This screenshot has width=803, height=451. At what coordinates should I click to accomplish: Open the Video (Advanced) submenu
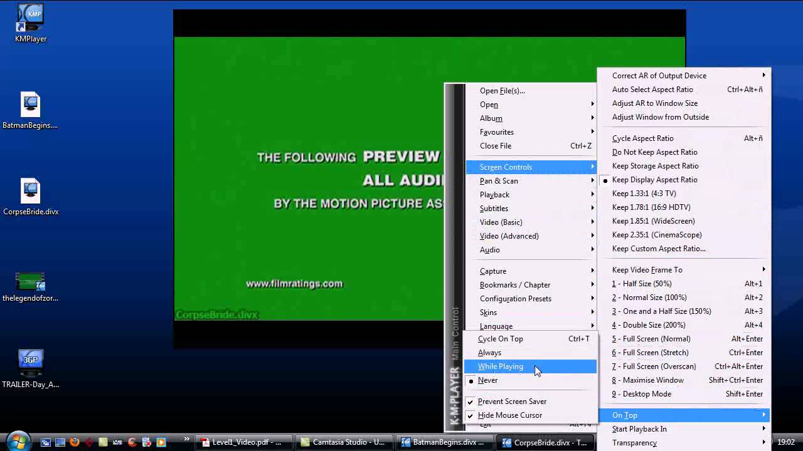point(531,236)
